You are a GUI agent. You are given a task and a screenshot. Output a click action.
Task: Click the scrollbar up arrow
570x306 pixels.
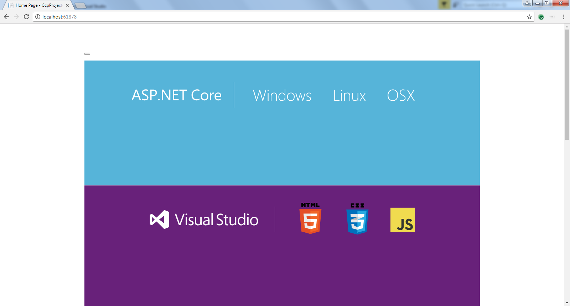(567, 26)
